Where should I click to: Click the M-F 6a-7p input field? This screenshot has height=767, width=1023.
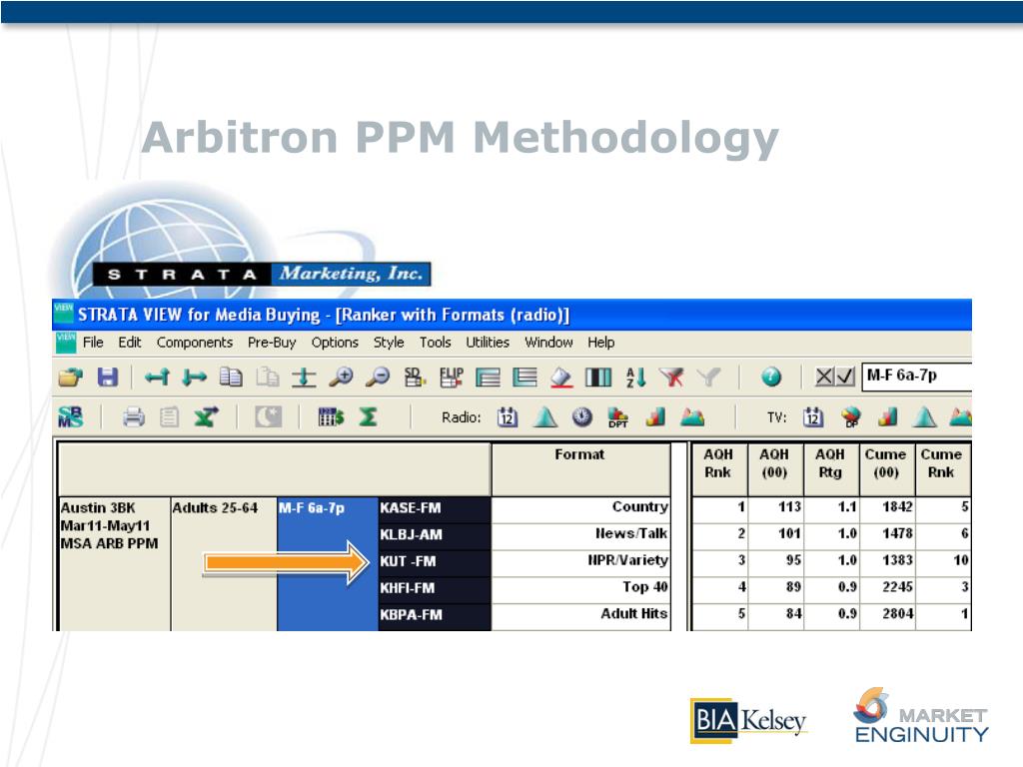[x=917, y=377]
